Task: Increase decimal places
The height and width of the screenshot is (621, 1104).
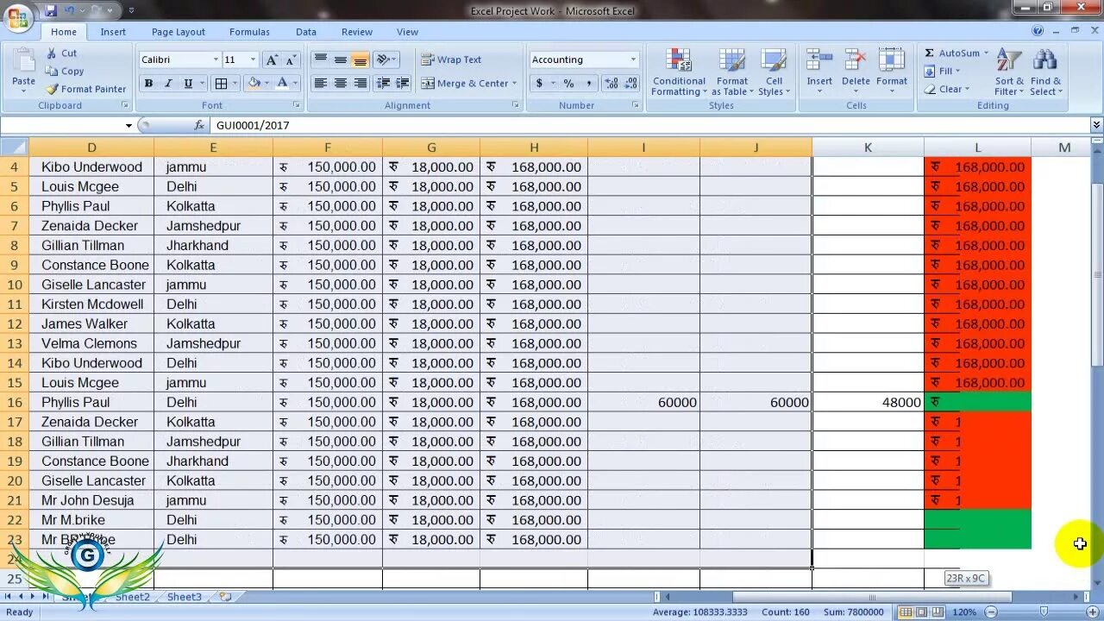Action: [x=612, y=84]
